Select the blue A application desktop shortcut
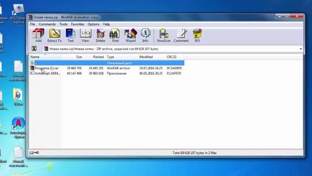 pyautogui.click(x=18, y=128)
